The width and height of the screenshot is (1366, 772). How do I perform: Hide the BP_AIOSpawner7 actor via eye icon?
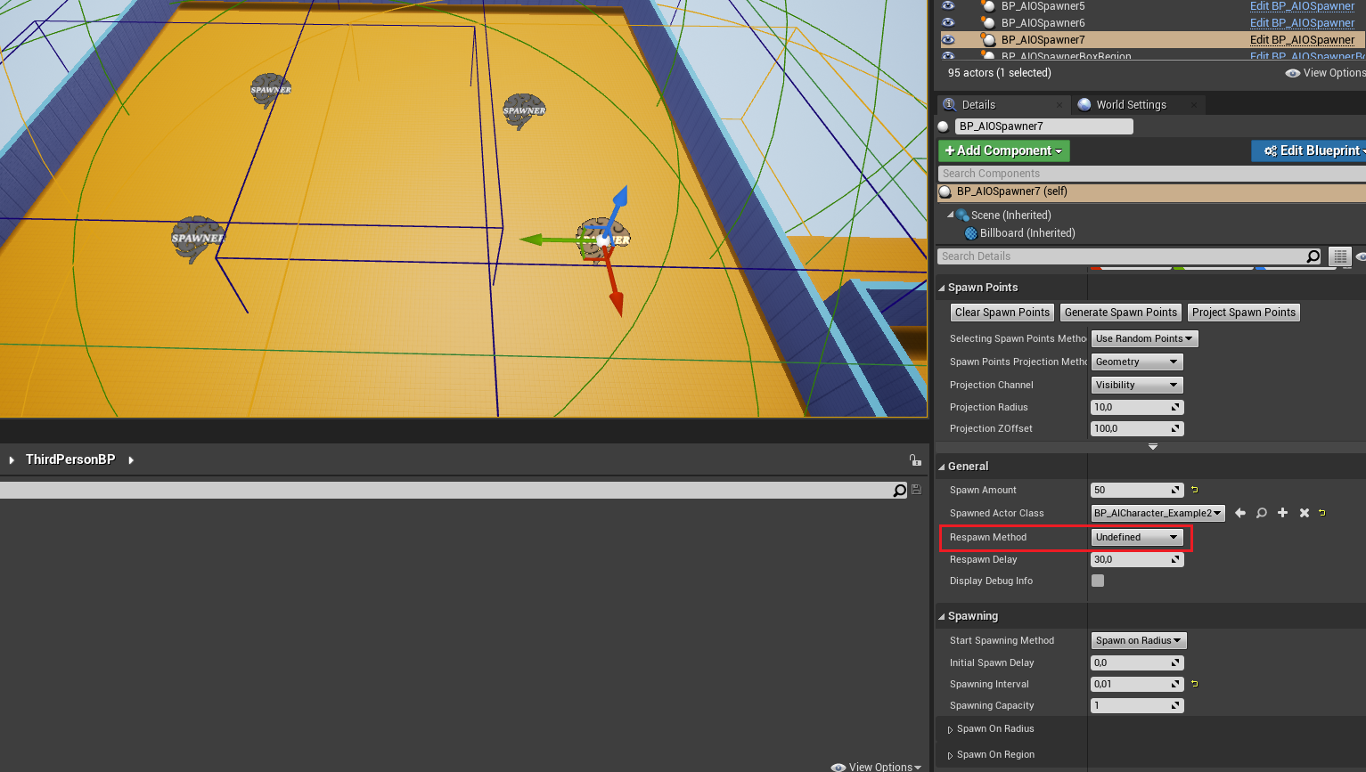pyautogui.click(x=948, y=40)
